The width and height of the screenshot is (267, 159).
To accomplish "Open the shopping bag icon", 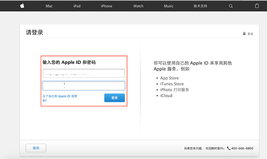I will (x=257, y=6).
